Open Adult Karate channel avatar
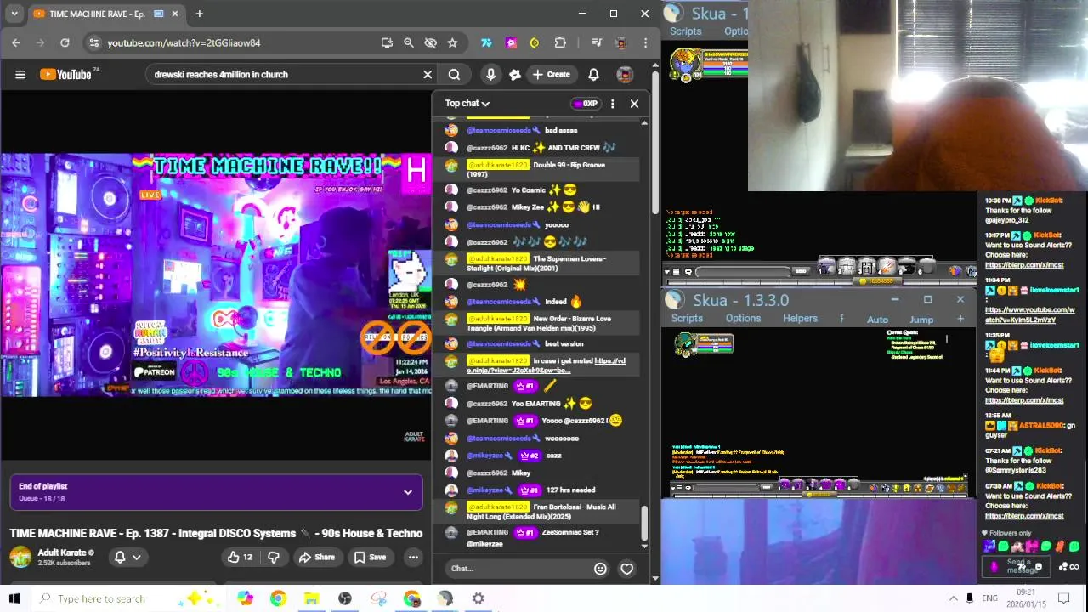 20,558
